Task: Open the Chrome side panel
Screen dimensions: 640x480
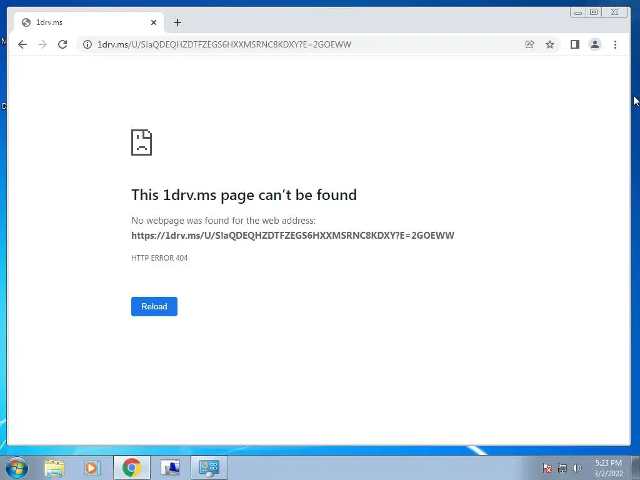Action: (x=575, y=44)
